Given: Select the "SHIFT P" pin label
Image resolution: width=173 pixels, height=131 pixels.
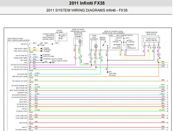Looking at the screenshot, I should (x=24, y=127).
